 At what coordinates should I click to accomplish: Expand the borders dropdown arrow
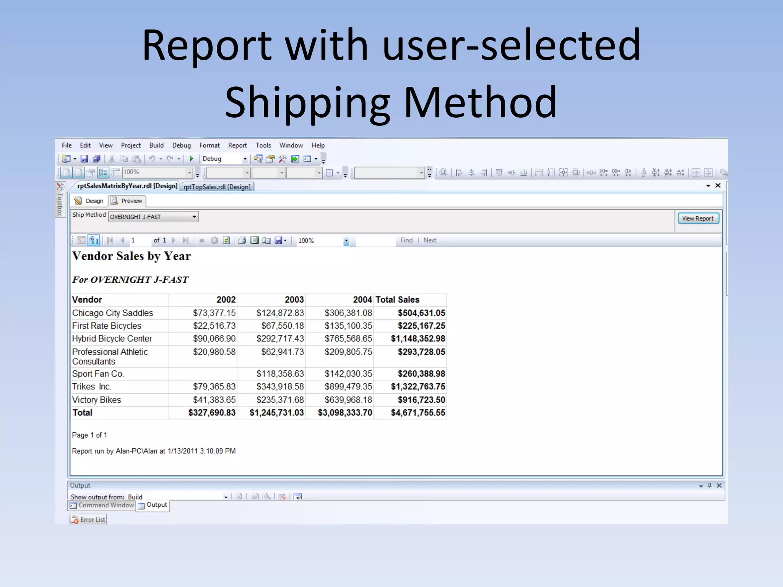(x=338, y=173)
